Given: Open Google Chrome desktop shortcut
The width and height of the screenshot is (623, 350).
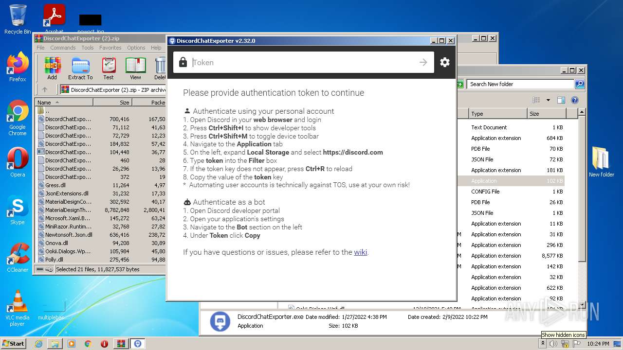Looking at the screenshot, I should 18,118.
